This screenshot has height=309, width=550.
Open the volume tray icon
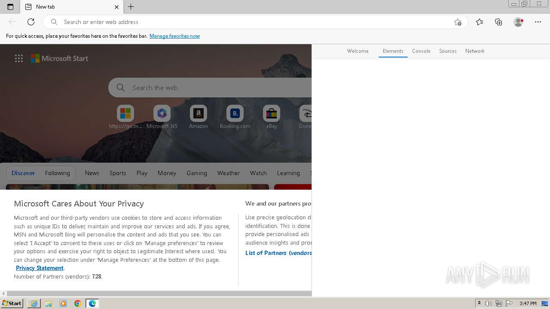click(489, 303)
